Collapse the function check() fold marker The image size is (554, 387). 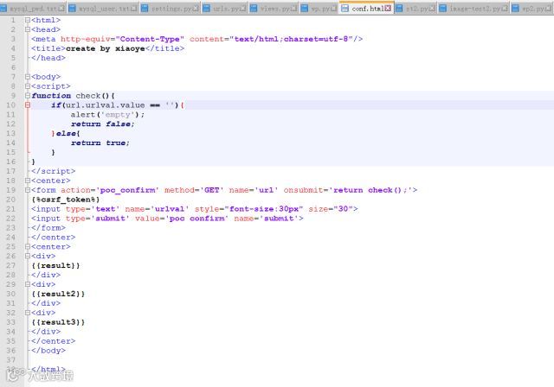28,96
